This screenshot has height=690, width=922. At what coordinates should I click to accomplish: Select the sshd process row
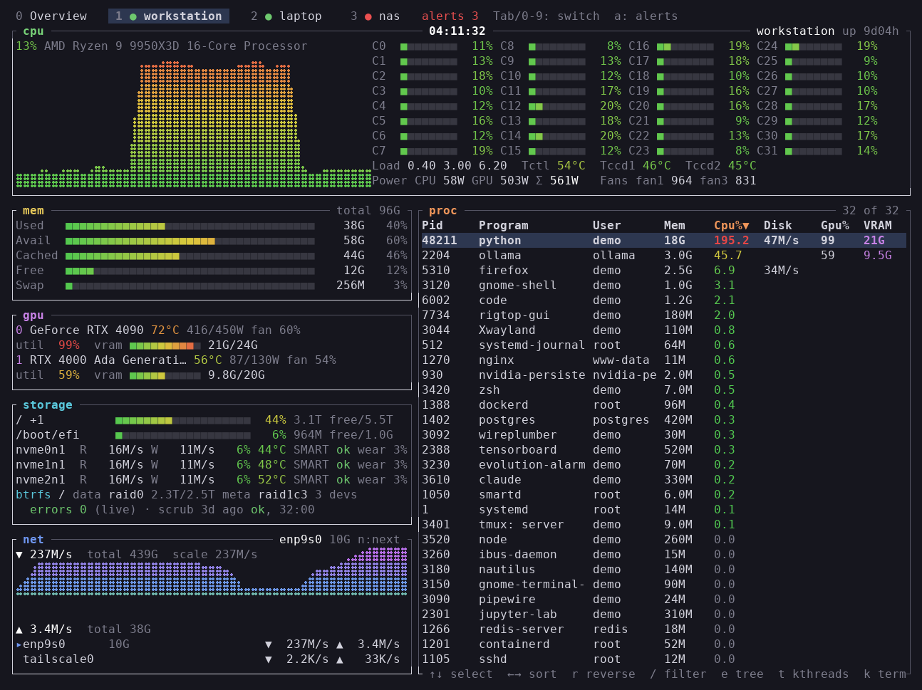point(663,659)
